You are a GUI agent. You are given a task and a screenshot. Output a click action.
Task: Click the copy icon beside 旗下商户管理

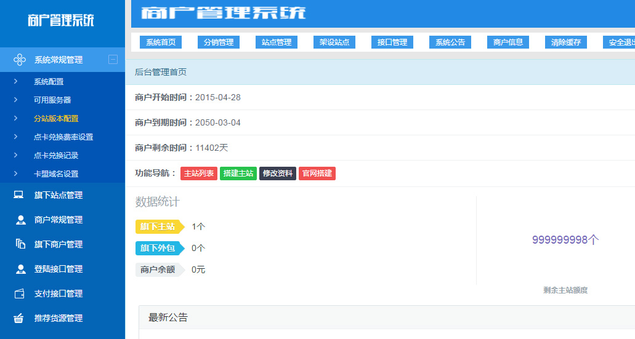(20, 244)
